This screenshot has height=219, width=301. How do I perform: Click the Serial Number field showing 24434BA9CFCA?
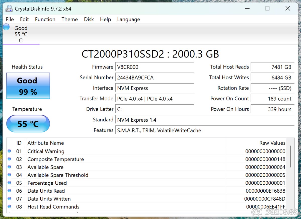[155, 78]
